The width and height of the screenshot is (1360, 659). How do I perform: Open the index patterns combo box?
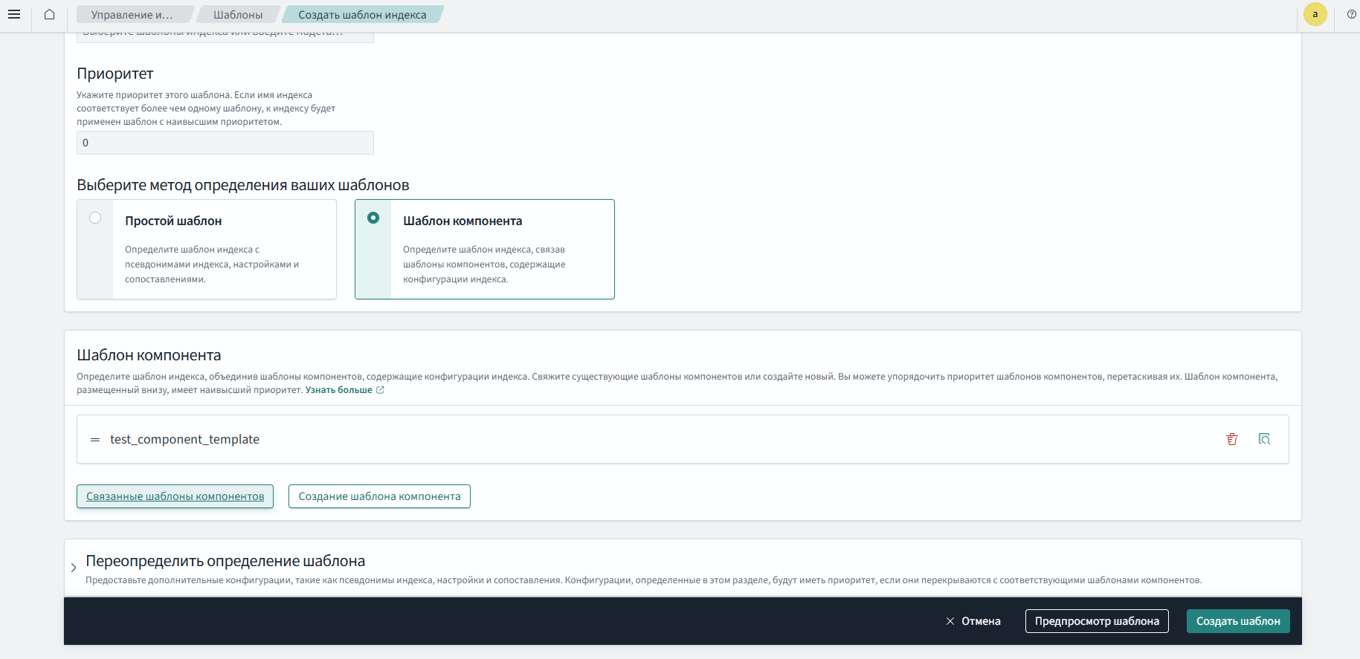pyautogui.click(x=225, y=36)
